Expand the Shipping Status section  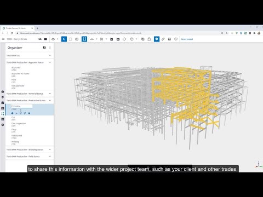pyautogui.click(x=50, y=149)
